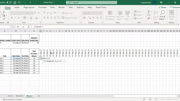The height and width of the screenshot is (101, 180).
Task: Click the New Sheet plus icon
Action: click(39, 96)
